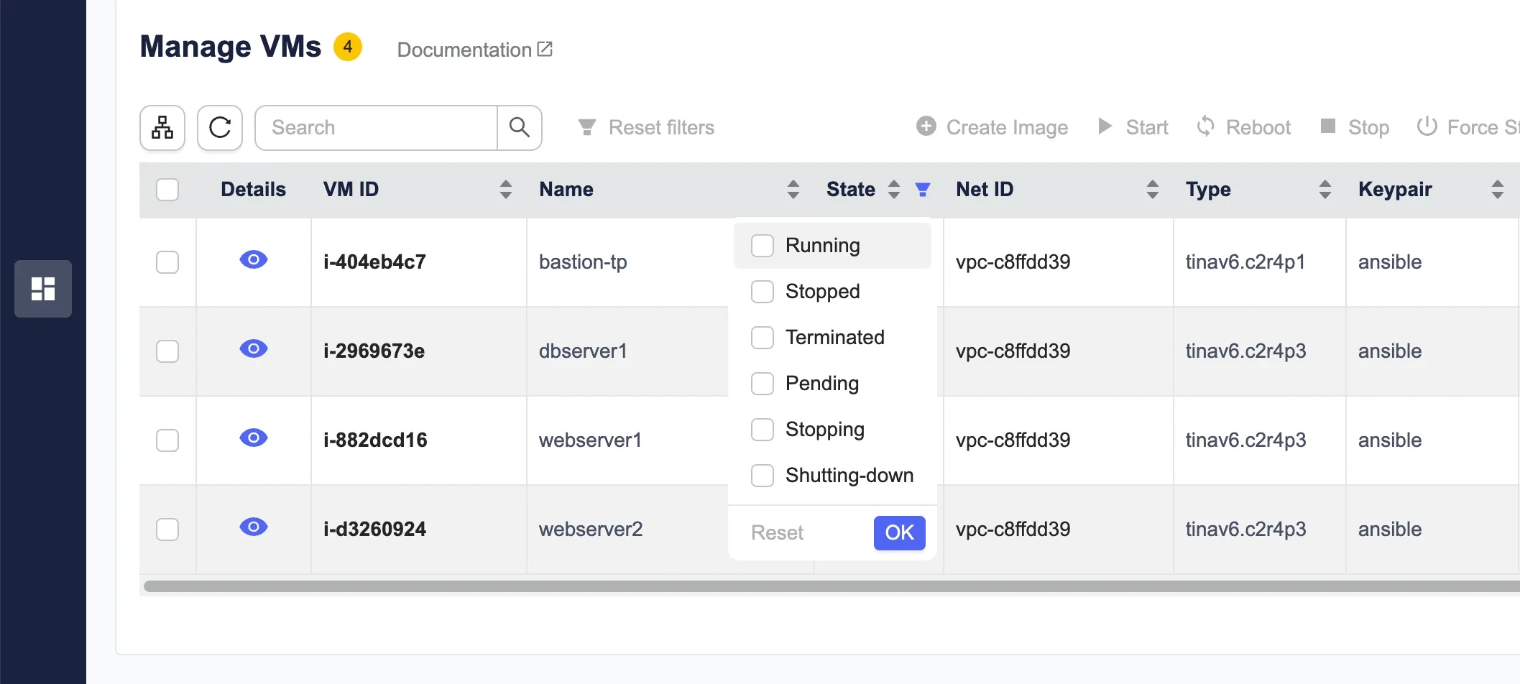Select the row checkbox for dbserver1
The image size is (1520, 684).
[x=167, y=351]
